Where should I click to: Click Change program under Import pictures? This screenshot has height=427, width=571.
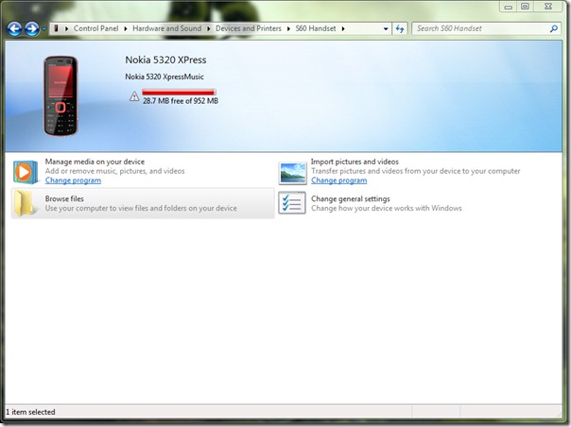click(x=338, y=180)
